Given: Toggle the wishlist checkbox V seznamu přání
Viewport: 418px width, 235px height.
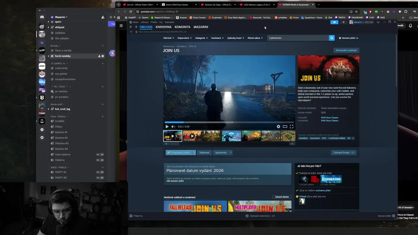Looking at the screenshot, I should pos(169,152).
